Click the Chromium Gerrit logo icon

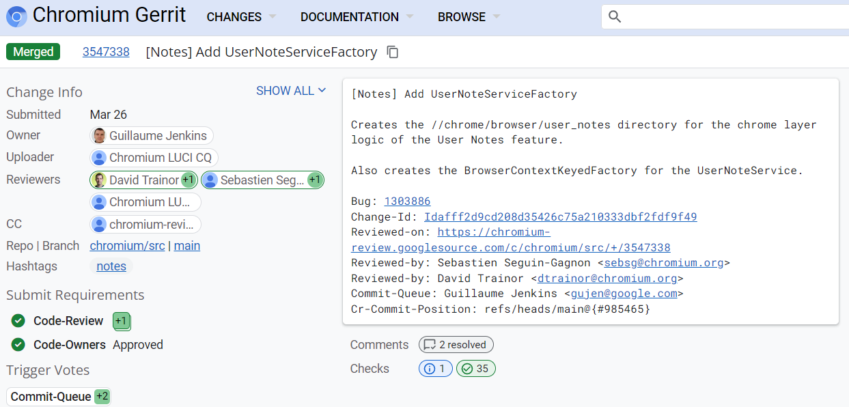[16, 16]
